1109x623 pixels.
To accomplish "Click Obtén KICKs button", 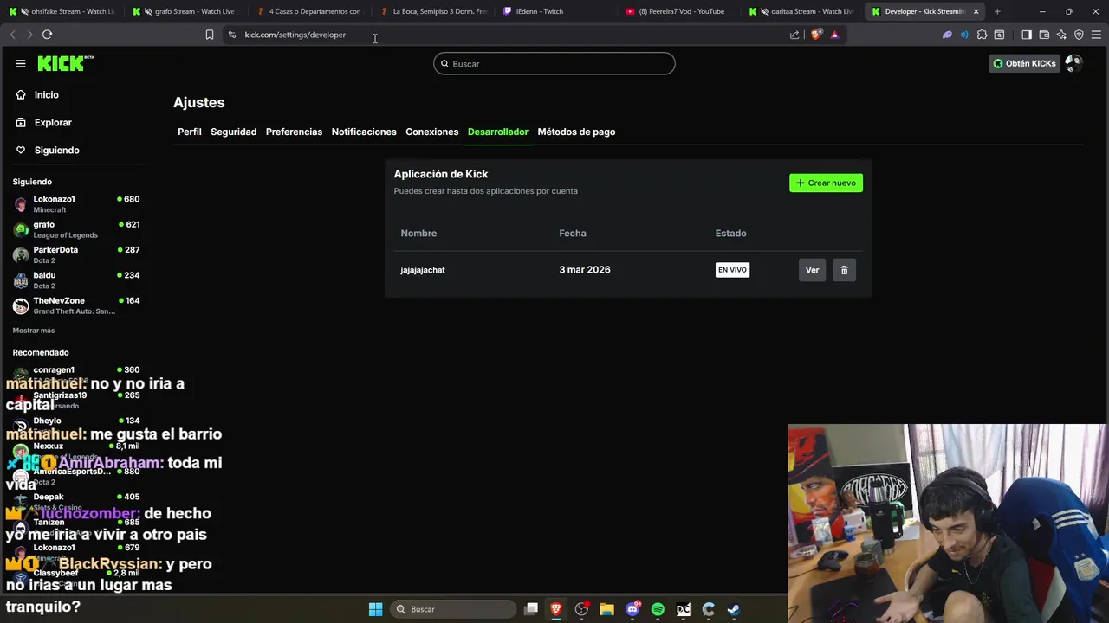I will click(1025, 63).
